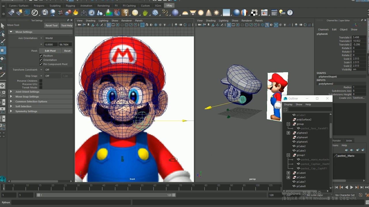Click the checkerboard shelf icon
The image size is (369, 207).
click(x=254, y=13)
